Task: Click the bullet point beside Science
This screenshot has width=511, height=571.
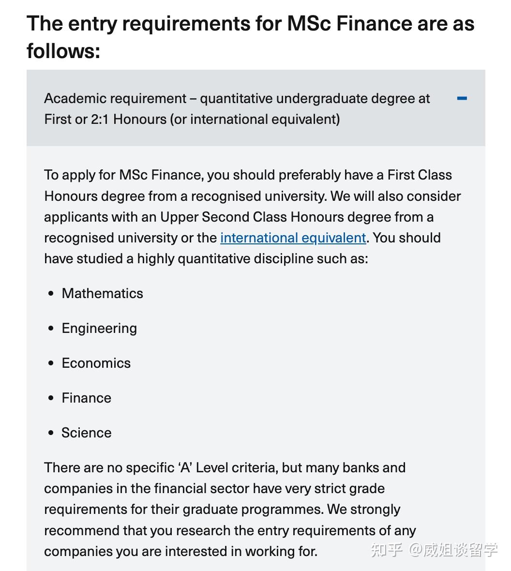Action: tap(50, 433)
